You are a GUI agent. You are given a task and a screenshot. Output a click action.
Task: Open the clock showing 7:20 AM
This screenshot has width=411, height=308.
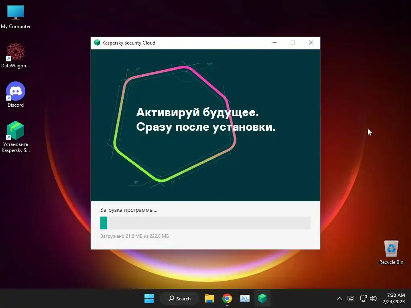pos(394,298)
